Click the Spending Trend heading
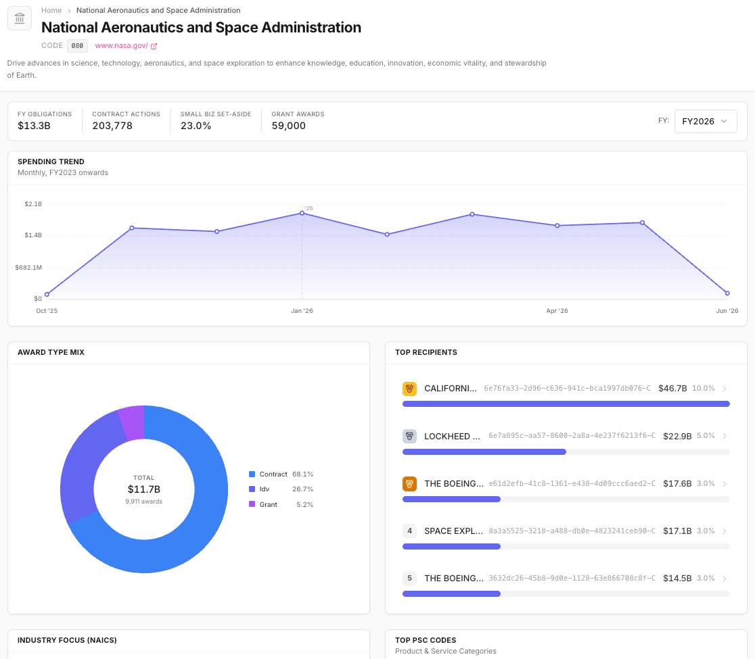755x659 pixels. 51,162
